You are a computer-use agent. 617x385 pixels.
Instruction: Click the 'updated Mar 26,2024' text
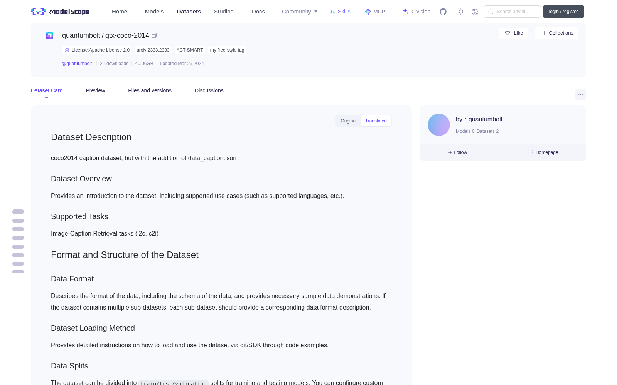[182, 64]
